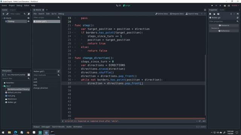Add a new node in Scene dock
241x135 pixels.
3,14
